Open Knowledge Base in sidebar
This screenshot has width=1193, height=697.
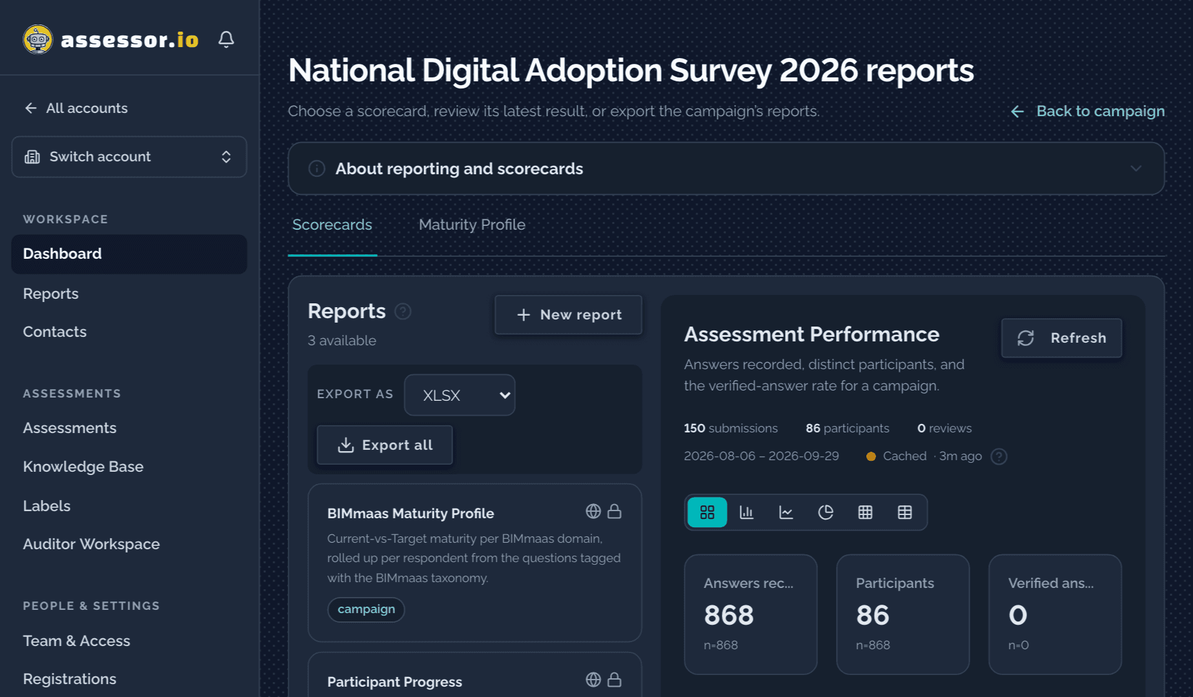(x=83, y=467)
